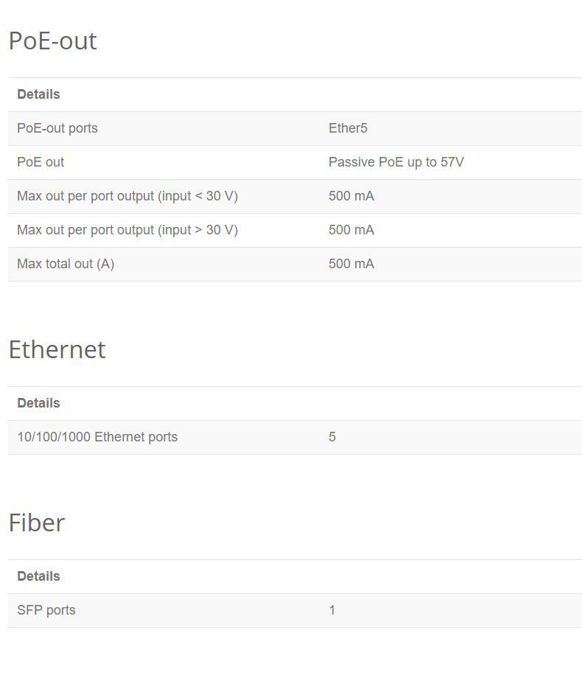Click 500 mA value for Max total out
The image size is (582, 675).
[351, 264]
